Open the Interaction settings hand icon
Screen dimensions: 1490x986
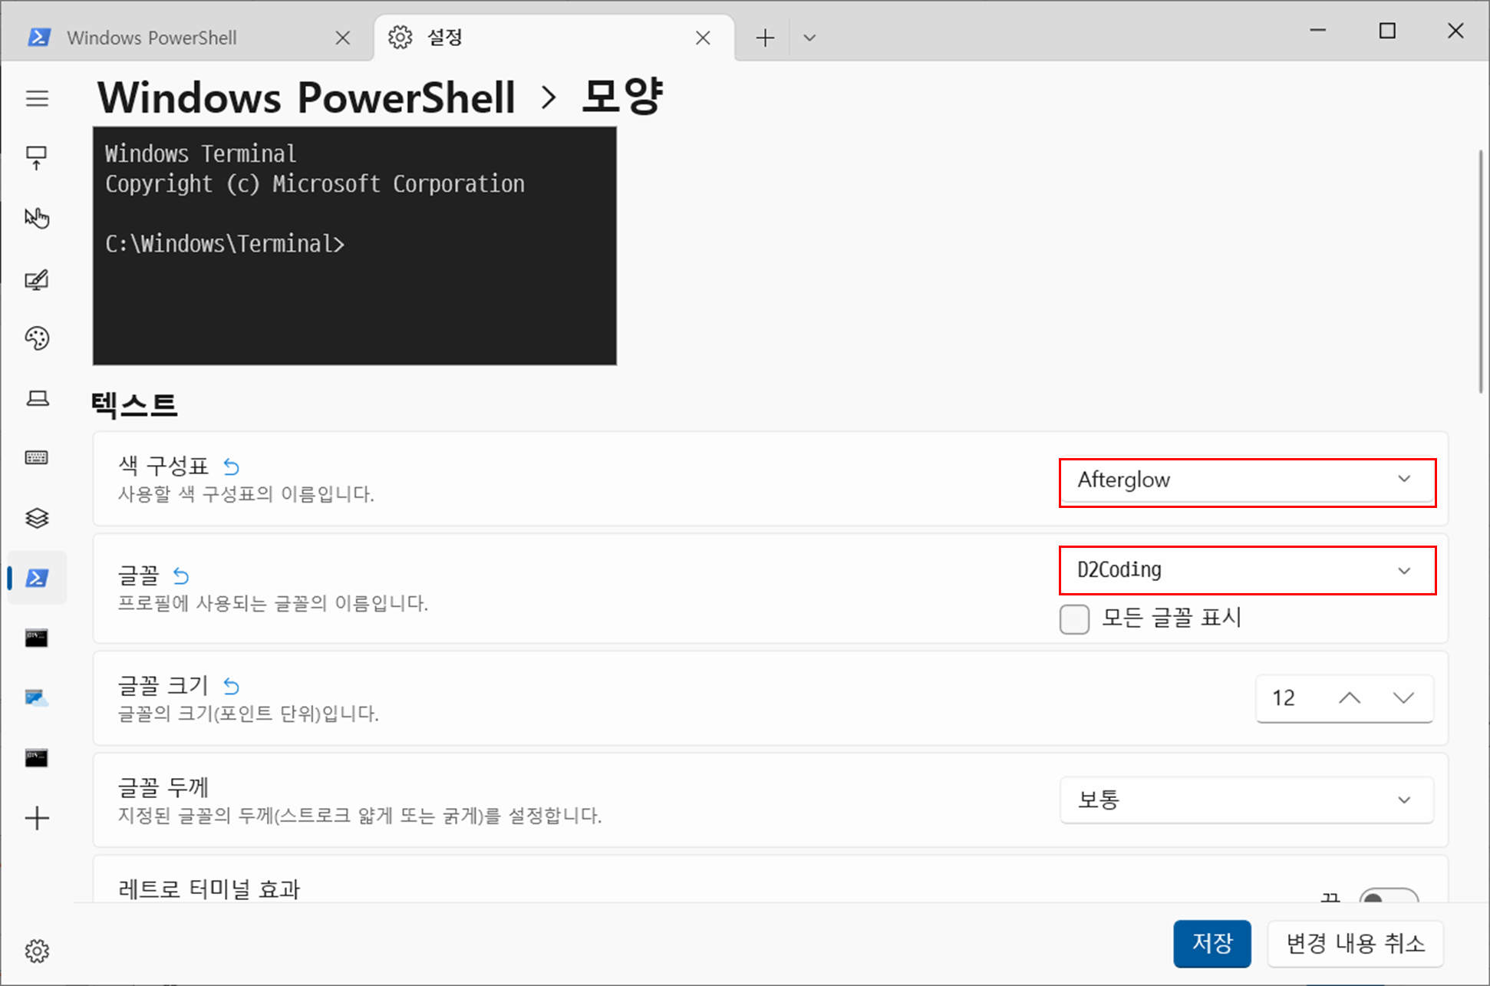(37, 218)
